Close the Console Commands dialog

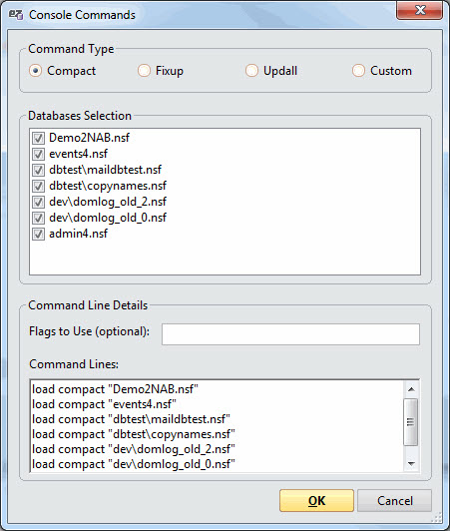pos(419,11)
